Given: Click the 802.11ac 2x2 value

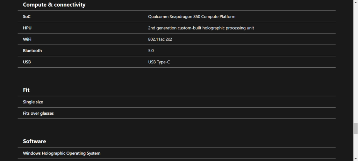Looking at the screenshot, I should [x=160, y=39].
